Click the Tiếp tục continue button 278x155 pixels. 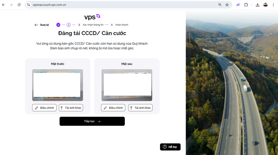pos(92,121)
